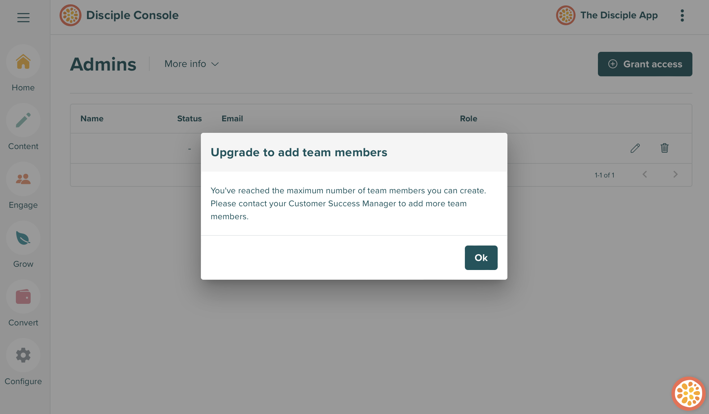Click the trash icon to delete admin
The image size is (709, 414).
click(664, 148)
